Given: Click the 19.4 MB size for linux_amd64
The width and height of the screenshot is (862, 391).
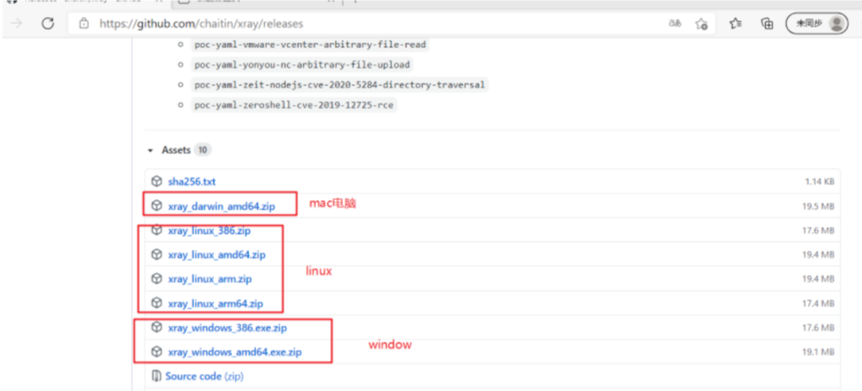Looking at the screenshot, I should click(x=818, y=255).
